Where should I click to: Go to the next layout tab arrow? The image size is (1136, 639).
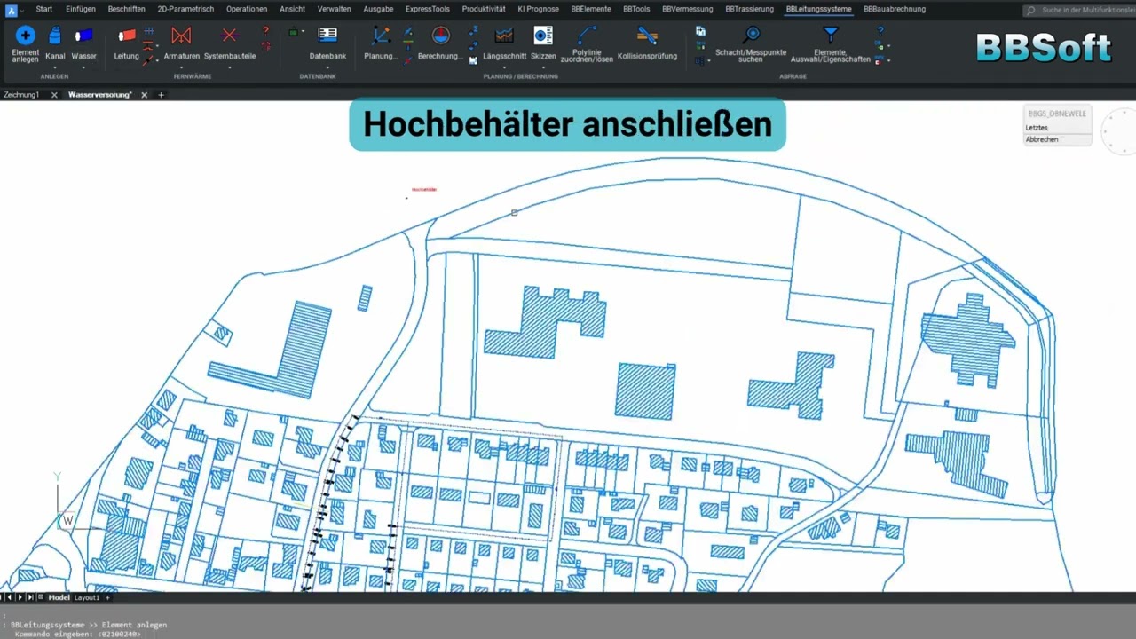19,598
